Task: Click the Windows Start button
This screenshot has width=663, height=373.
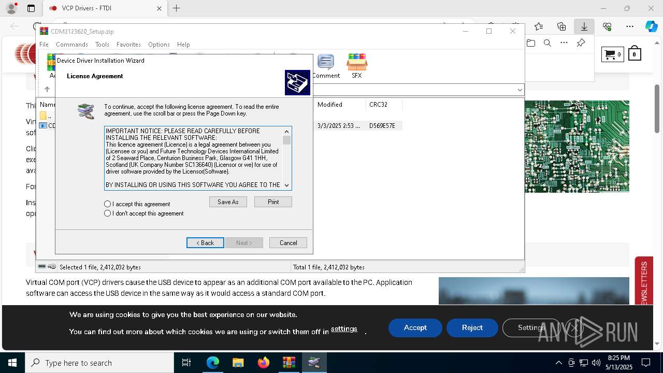Action: [x=12, y=363]
